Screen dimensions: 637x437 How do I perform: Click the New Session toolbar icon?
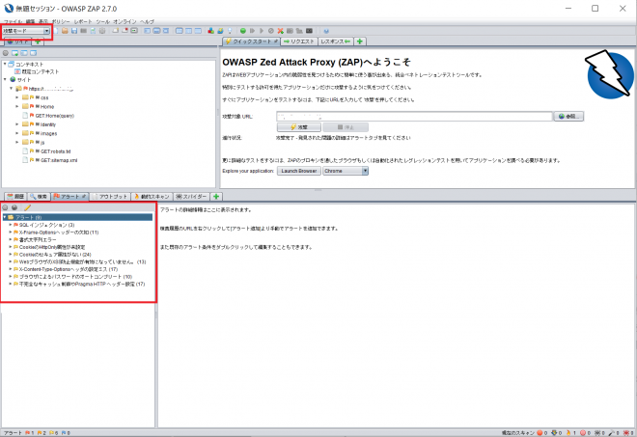[56, 31]
